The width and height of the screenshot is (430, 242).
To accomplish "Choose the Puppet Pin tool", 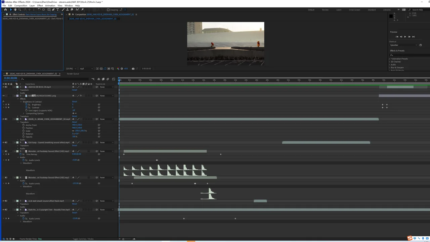I will pyautogui.click(x=83, y=10).
